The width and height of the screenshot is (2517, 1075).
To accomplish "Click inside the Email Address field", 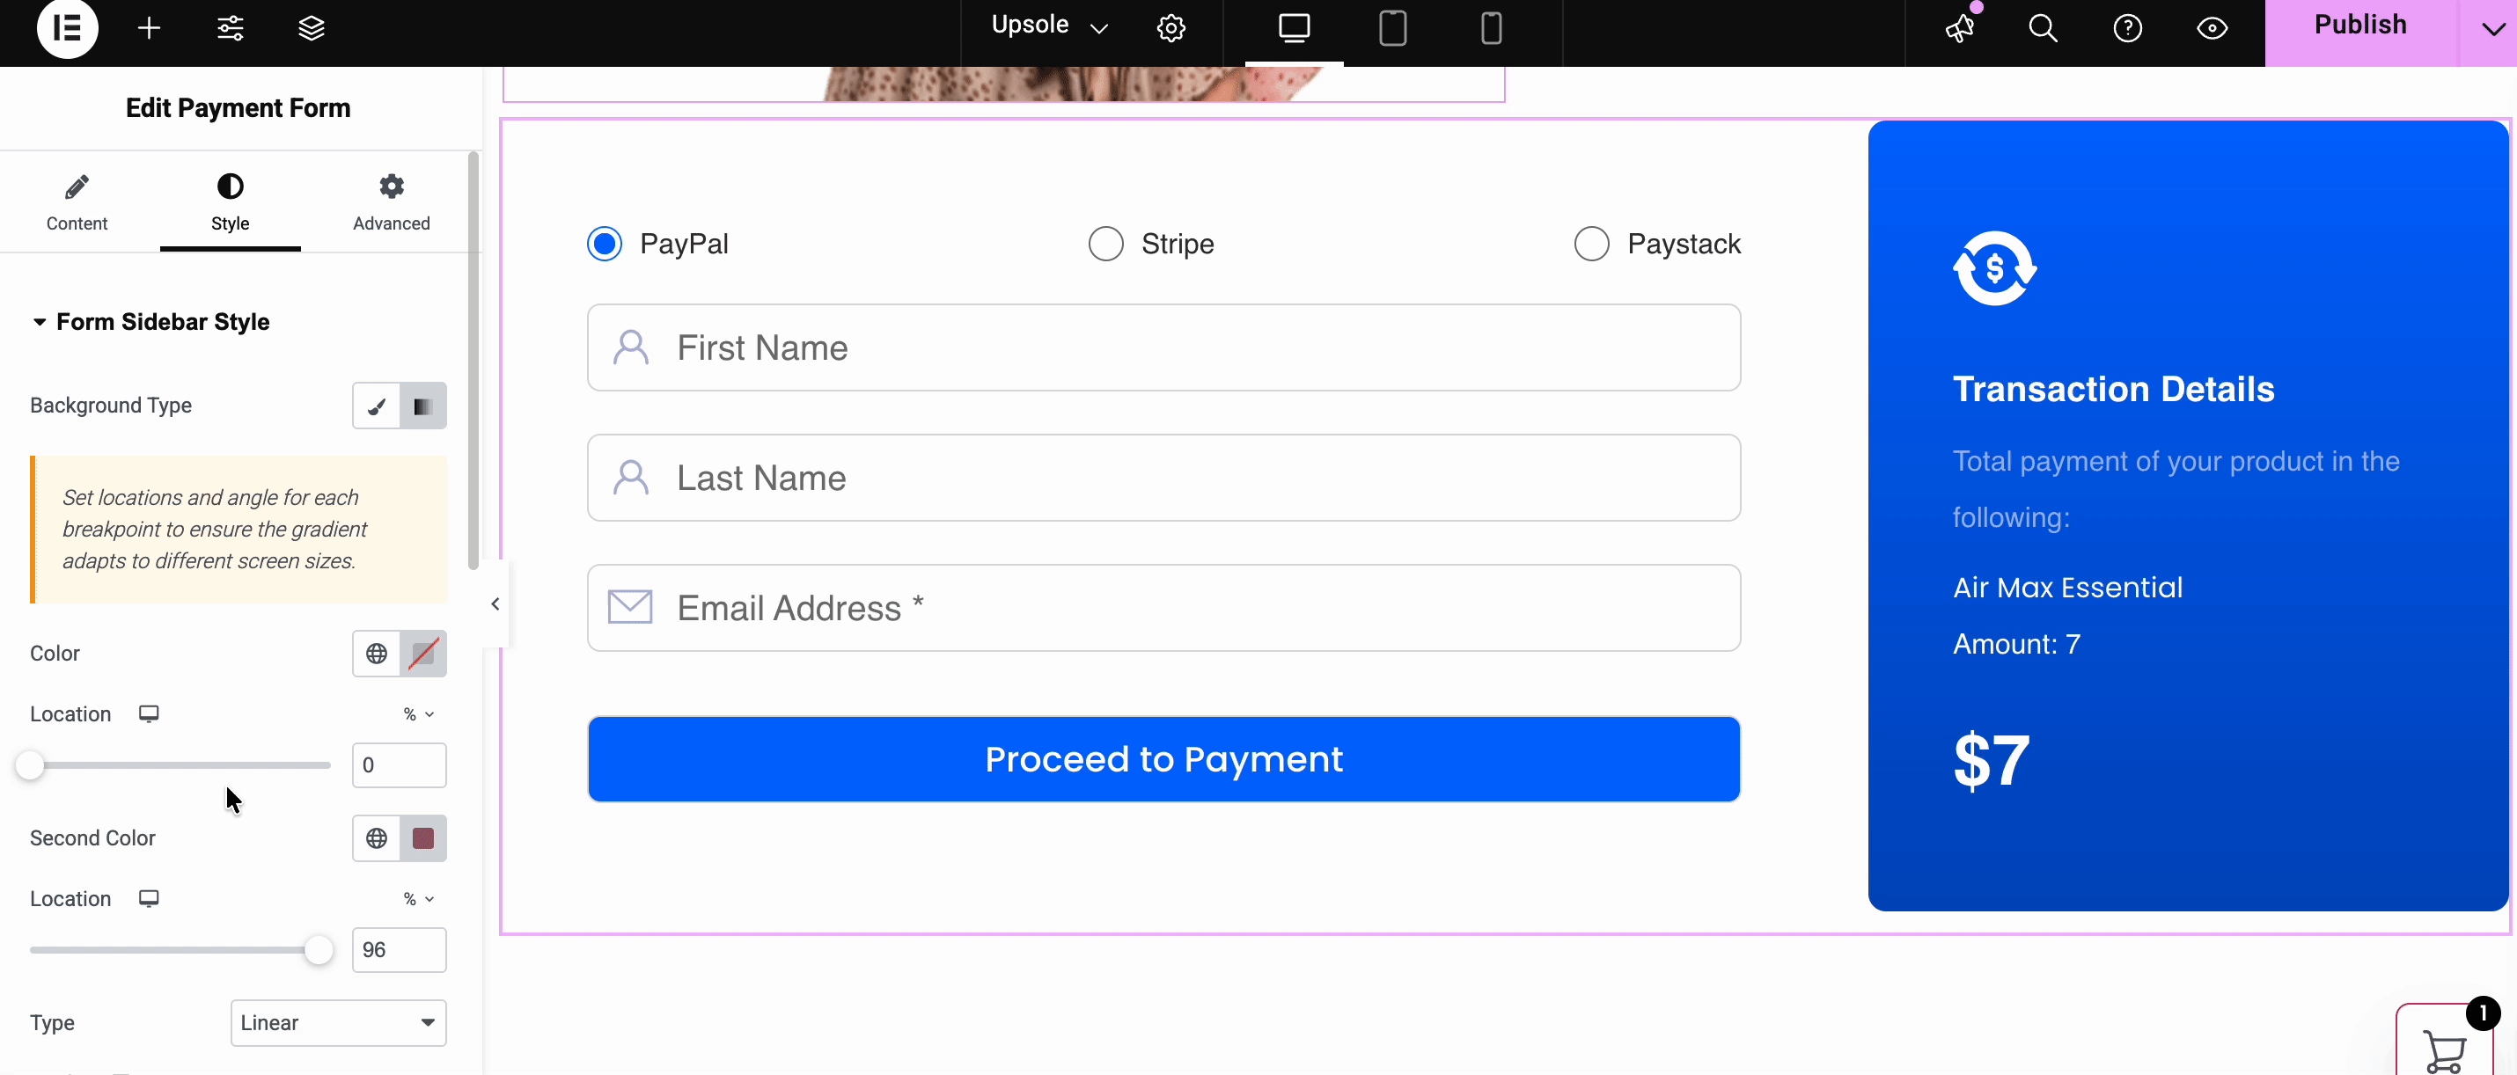I will coord(1163,607).
